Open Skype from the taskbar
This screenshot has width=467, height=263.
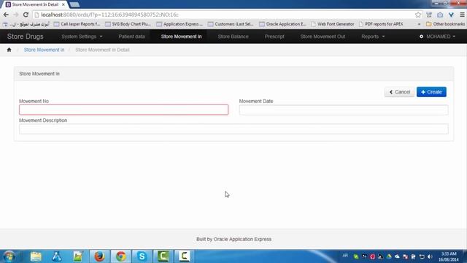tap(142, 256)
